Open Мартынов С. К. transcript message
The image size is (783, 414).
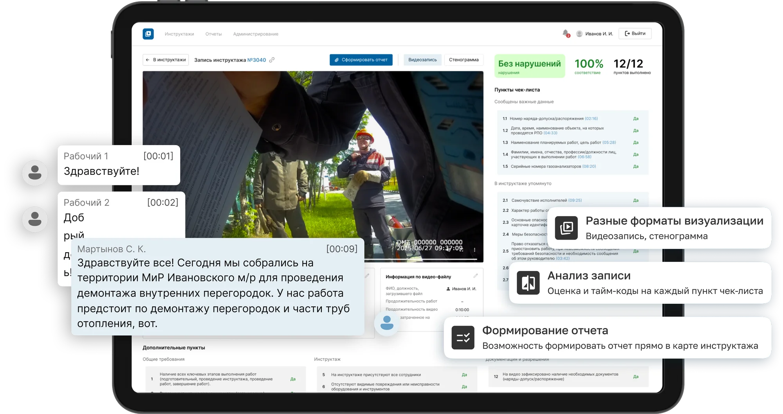[218, 287]
